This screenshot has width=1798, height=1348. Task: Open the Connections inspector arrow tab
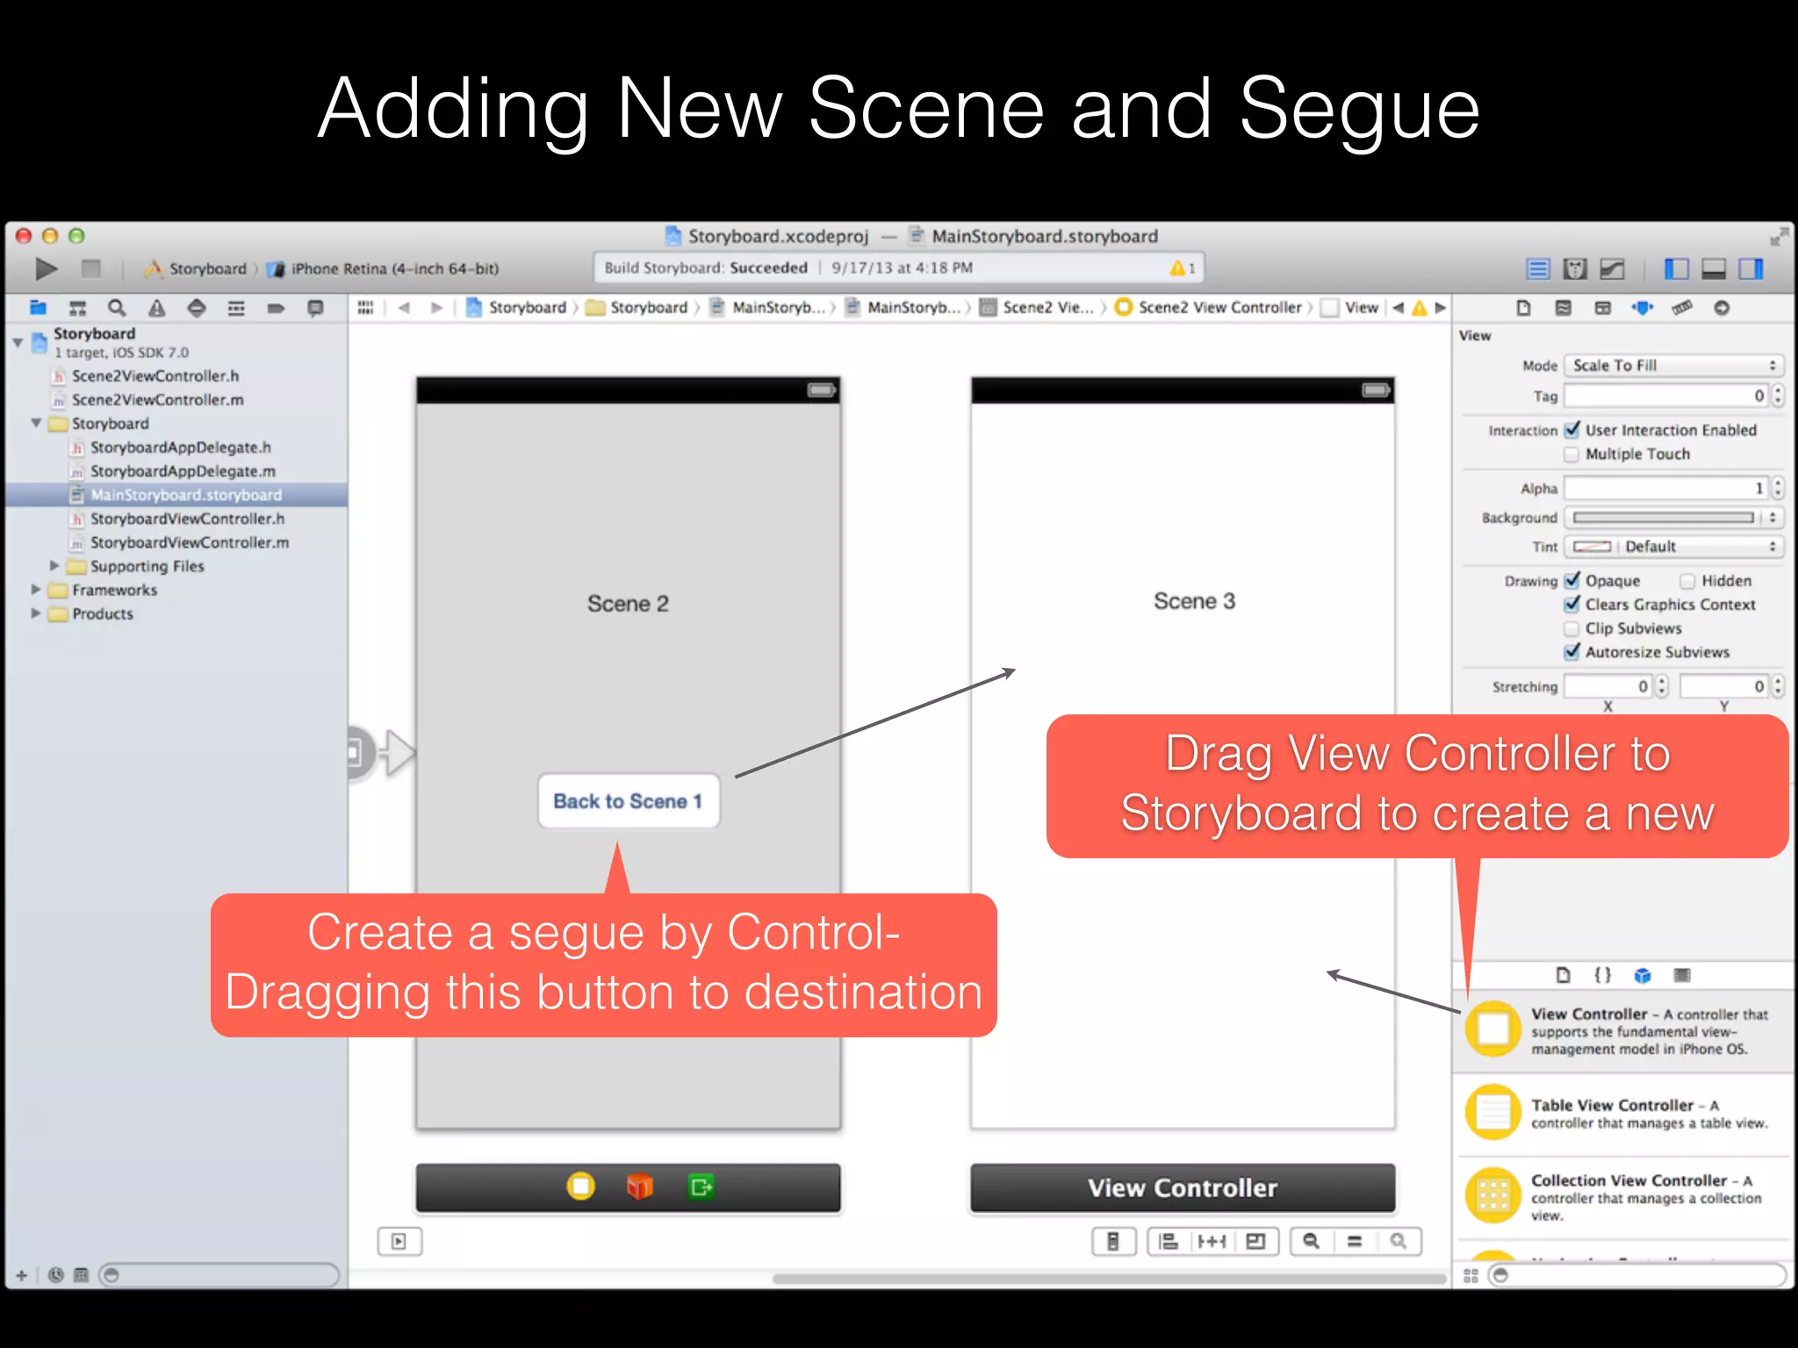tap(1722, 308)
